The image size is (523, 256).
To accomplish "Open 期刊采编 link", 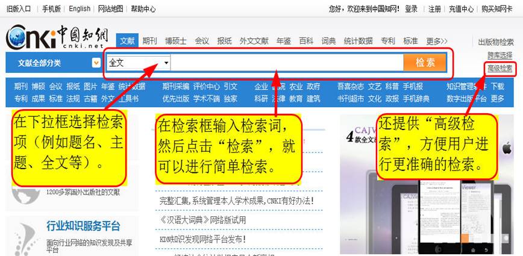I will pos(176,87).
